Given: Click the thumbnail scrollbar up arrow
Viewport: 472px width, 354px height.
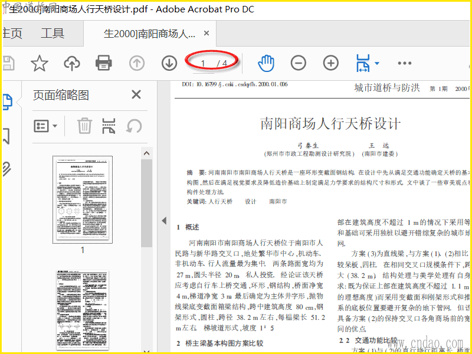Looking at the screenshot, I should [x=146, y=153].
